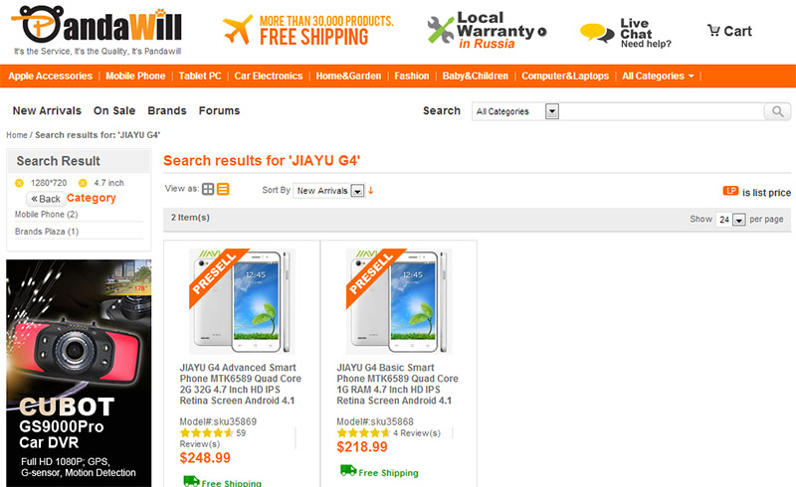This screenshot has width=796, height=487.
Task: Open the Mobile Phone menu item
Action: click(x=135, y=77)
